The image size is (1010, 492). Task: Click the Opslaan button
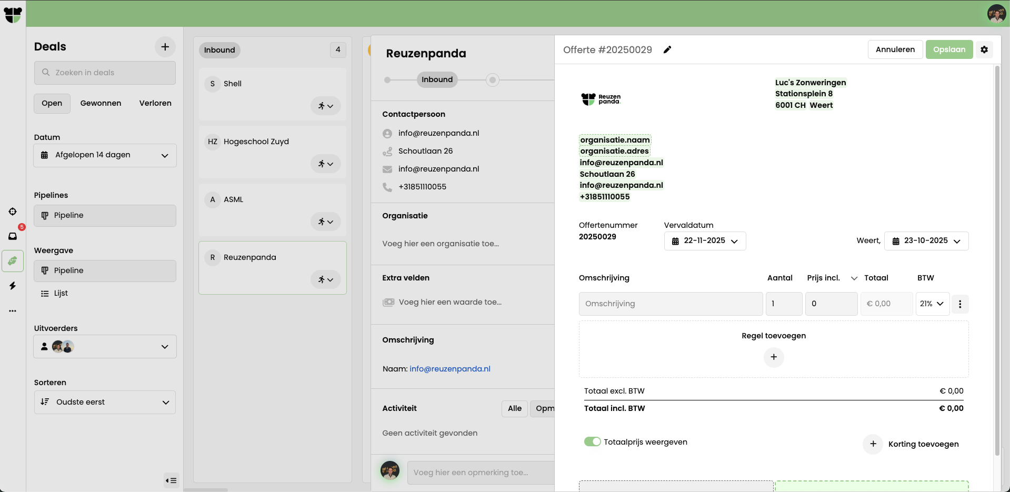[x=949, y=49]
